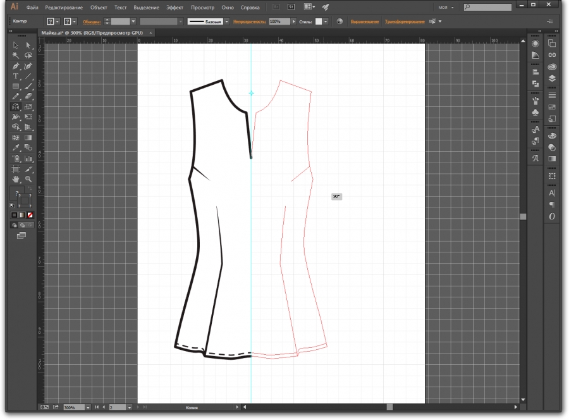Pick the Pencil tool

[x=16, y=97]
